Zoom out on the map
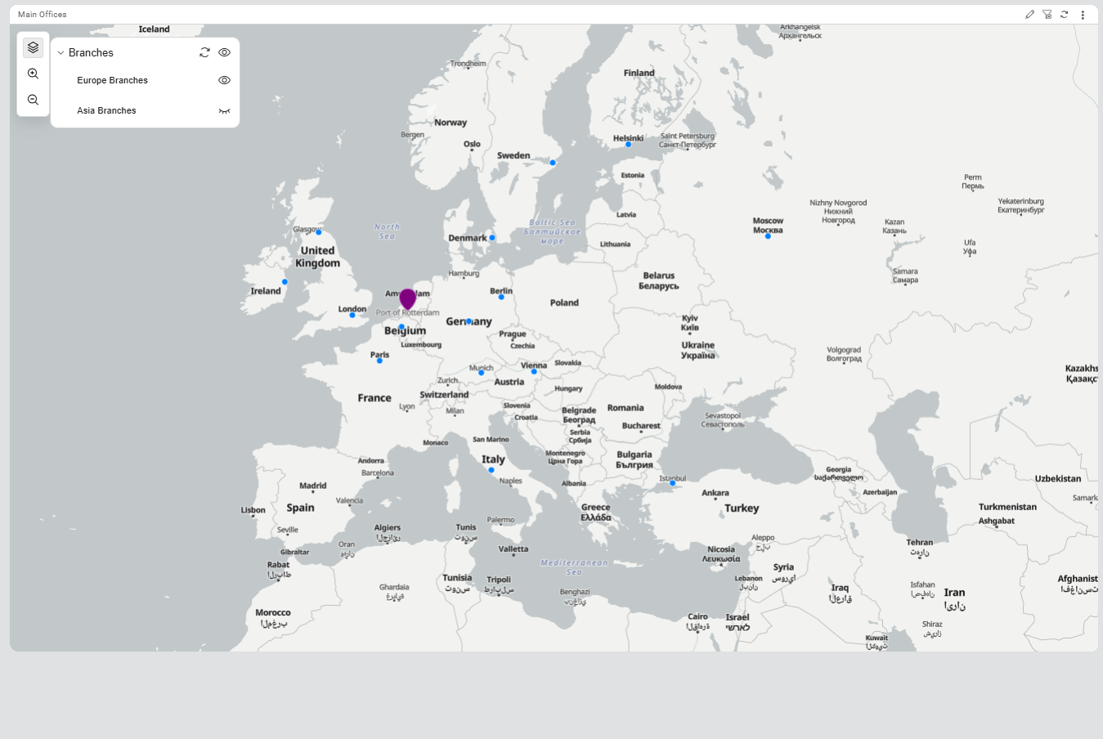1103x739 pixels. (33, 100)
